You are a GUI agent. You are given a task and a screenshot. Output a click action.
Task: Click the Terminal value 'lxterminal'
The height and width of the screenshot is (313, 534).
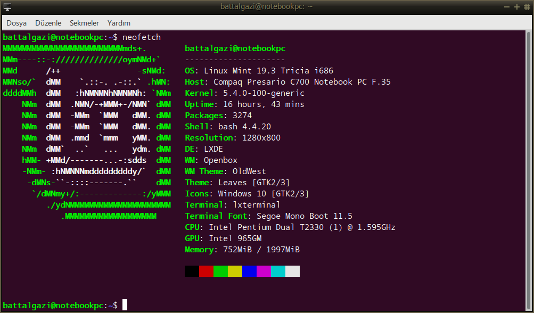[x=257, y=205]
